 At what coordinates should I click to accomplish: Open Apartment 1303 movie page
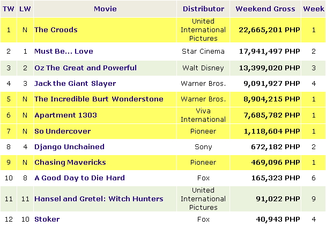pos(66,115)
